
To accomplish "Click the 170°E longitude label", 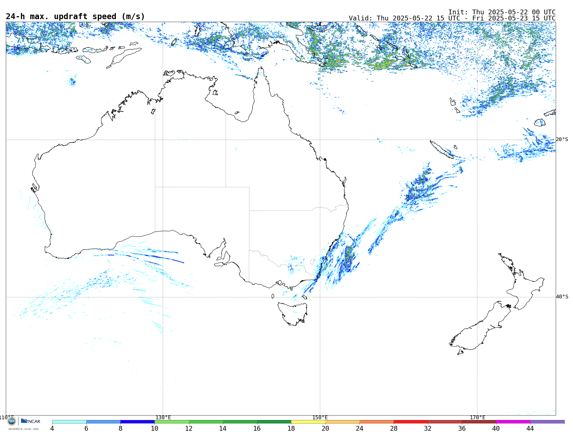I will (477, 418).
